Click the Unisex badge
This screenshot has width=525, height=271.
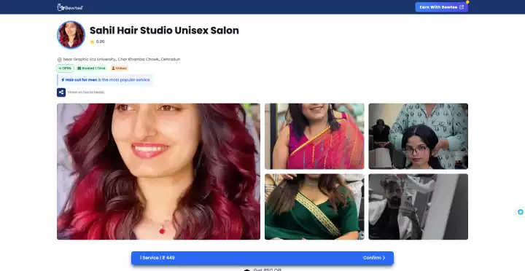[x=119, y=68]
